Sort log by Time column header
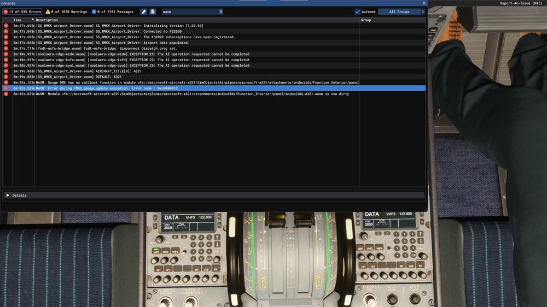 coord(18,20)
